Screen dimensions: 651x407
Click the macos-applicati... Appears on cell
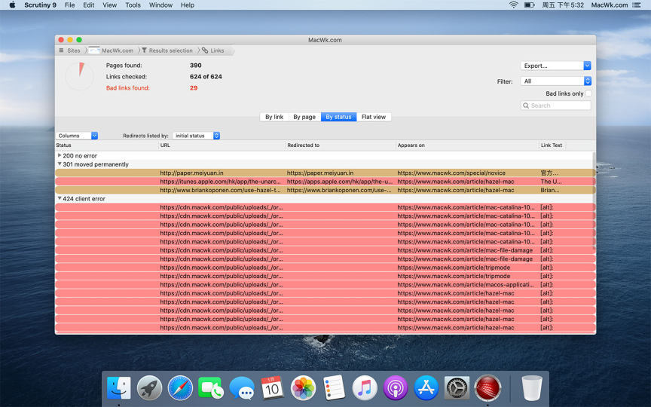466,284
